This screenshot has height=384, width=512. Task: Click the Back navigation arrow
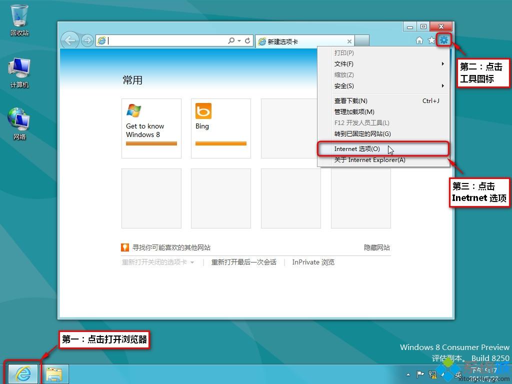pyautogui.click(x=70, y=40)
